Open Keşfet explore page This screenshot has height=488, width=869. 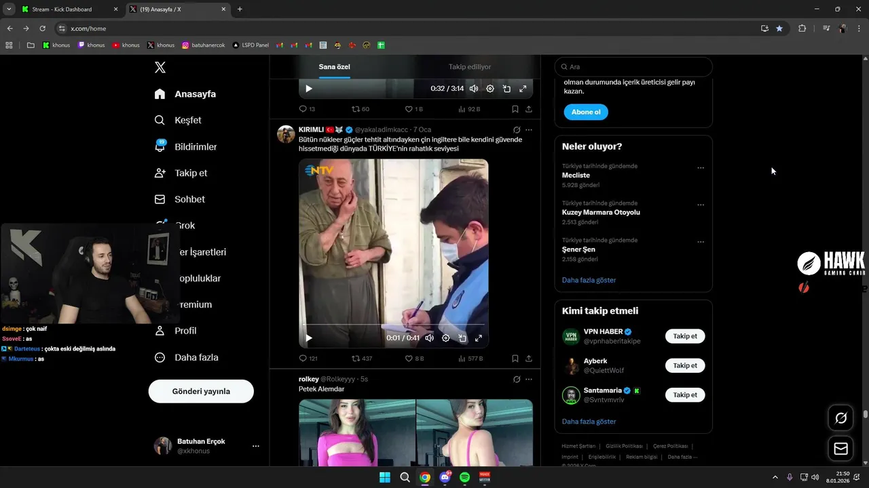click(x=178, y=120)
